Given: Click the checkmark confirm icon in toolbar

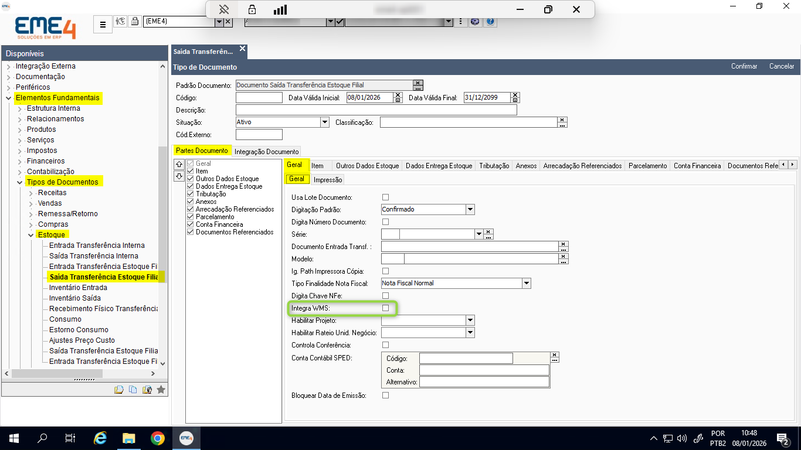Looking at the screenshot, I should click(x=340, y=22).
